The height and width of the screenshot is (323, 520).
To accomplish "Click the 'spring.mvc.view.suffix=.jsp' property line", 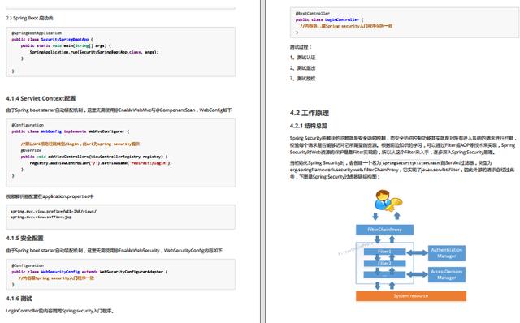I will 41,217.
